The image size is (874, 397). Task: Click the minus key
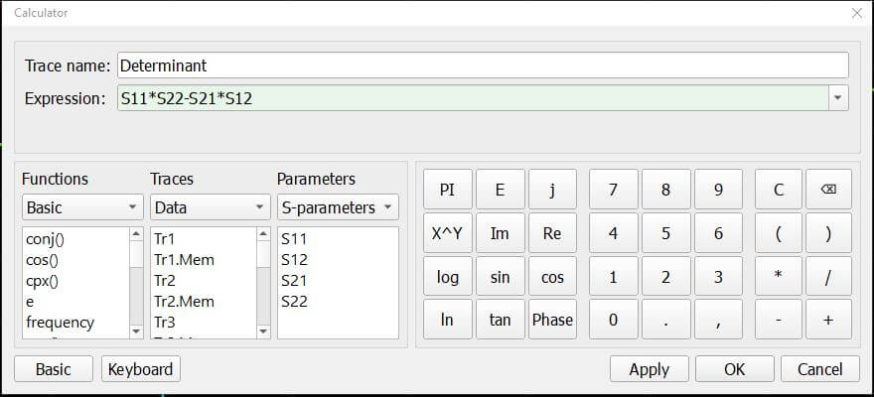pos(779,319)
